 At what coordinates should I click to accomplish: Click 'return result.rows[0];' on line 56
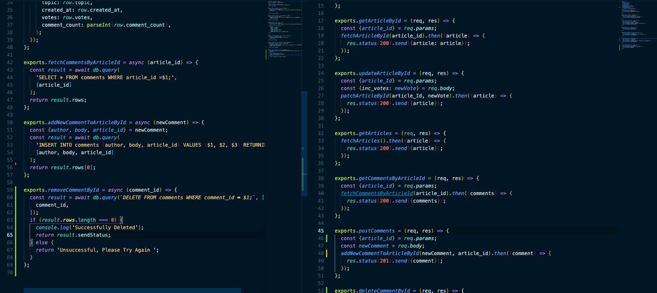(63, 167)
